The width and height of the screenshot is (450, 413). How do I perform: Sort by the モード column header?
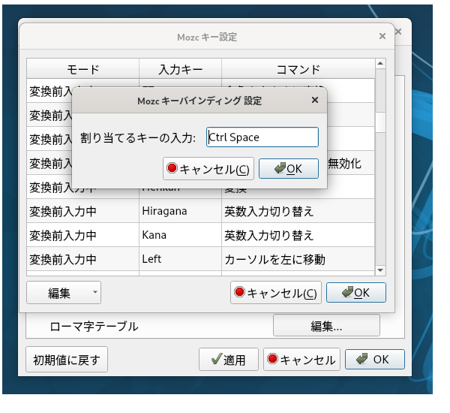[83, 69]
